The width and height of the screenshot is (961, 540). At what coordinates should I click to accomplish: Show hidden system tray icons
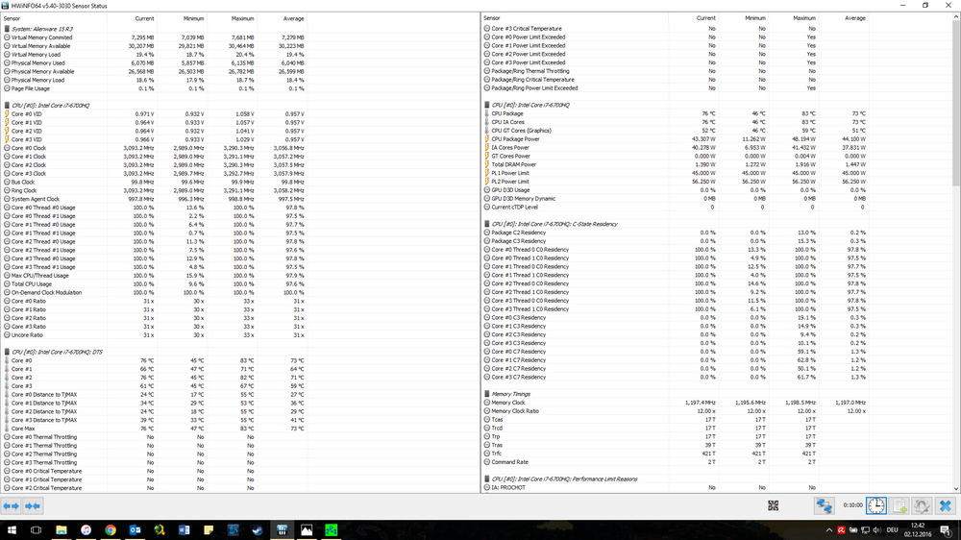[830, 529]
